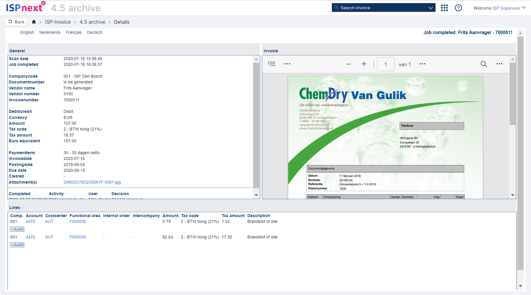Click the Tax amount value 18.57
The height and width of the screenshot is (295, 531).
pos(69,135)
